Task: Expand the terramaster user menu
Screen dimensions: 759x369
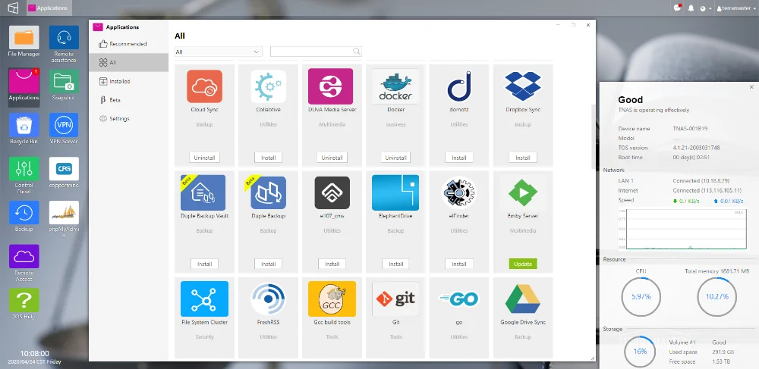Action: point(735,8)
